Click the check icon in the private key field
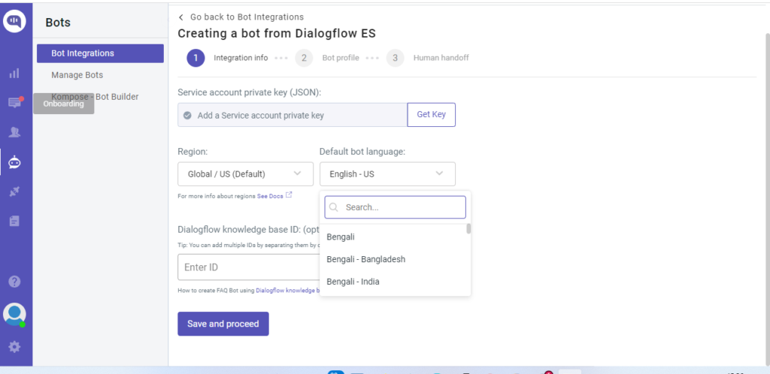 (x=187, y=115)
